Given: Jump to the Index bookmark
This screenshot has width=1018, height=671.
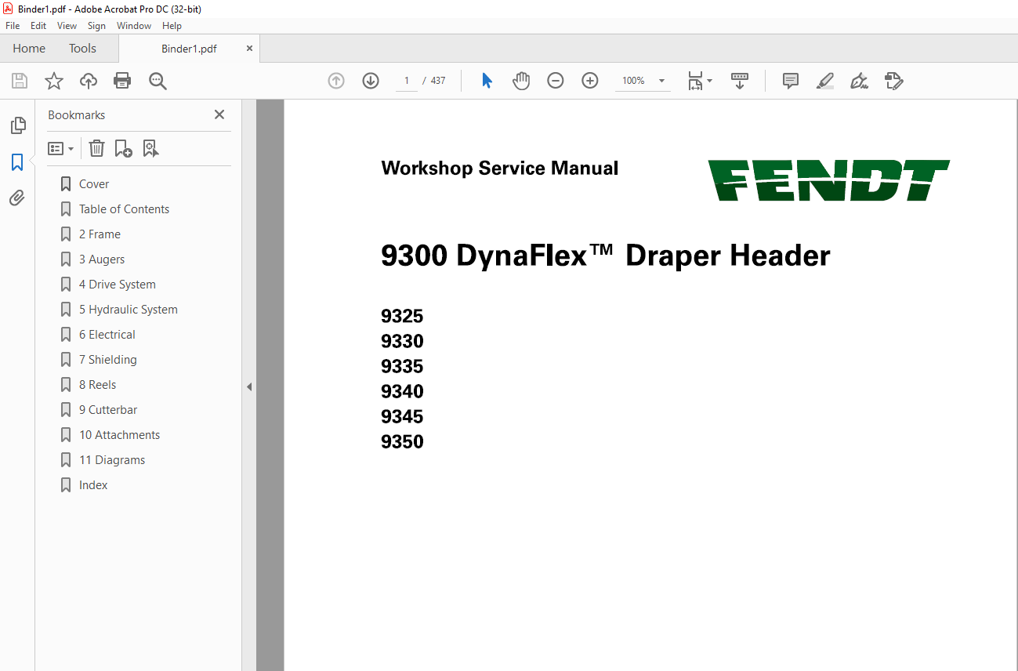Looking at the screenshot, I should (x=93, y=485).
